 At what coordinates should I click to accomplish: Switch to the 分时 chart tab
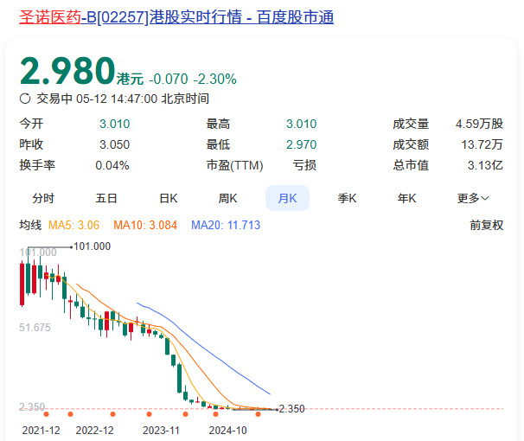(x=43, y=198)
